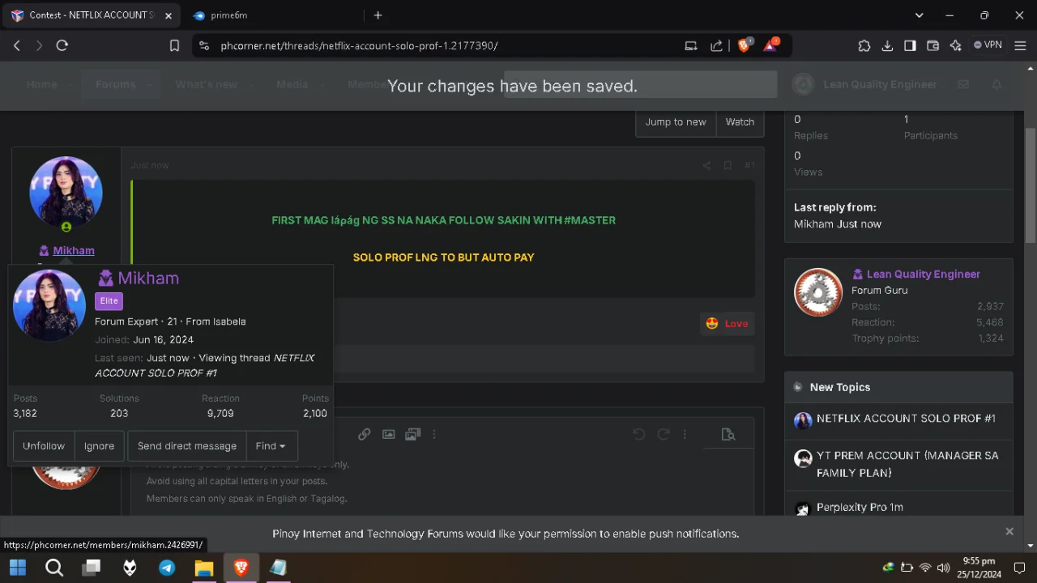Open Telegram from the taskbar

[x=167, y=568]
